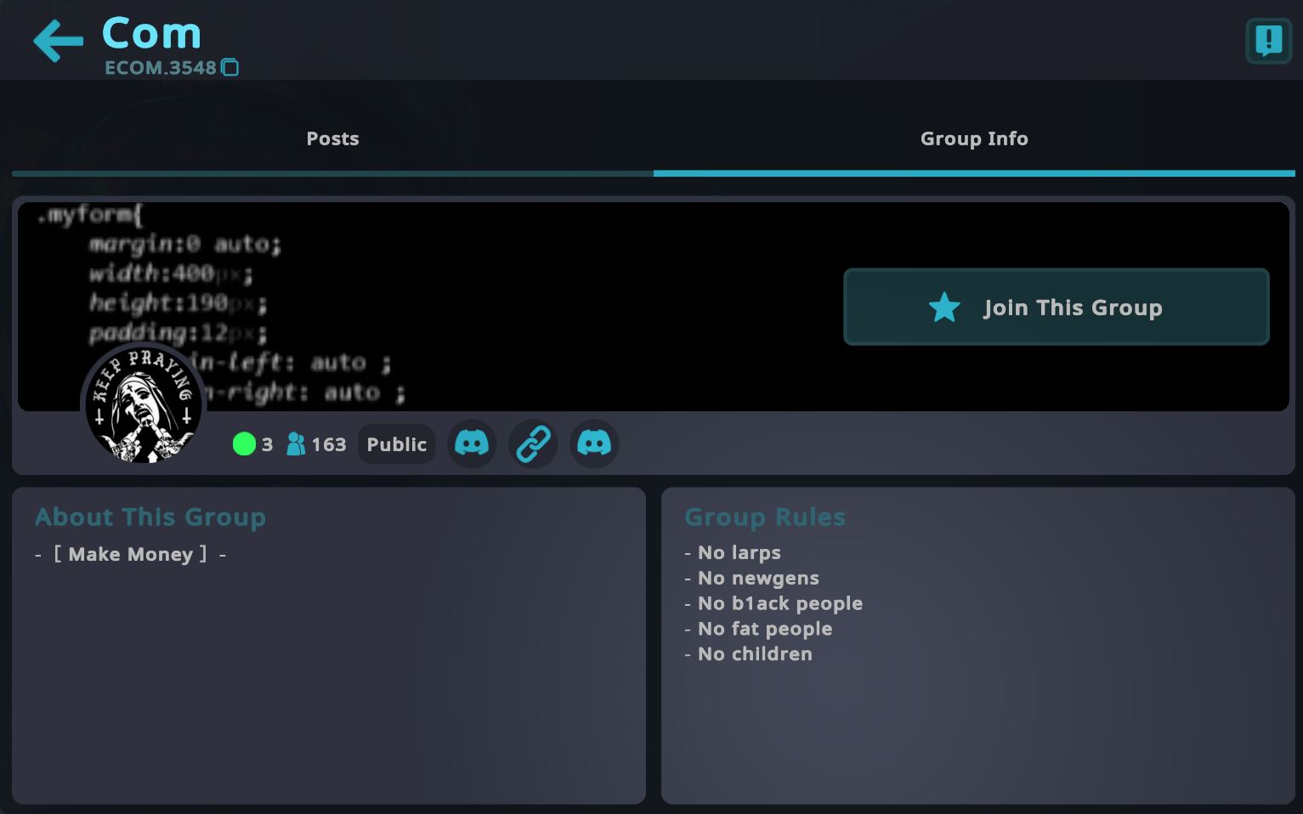Image resolution: width=1303 pixels, height=814 pixels.
Task: Click the members icon beside 163
Action: 296,444
